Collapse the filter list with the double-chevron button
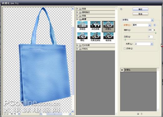163x117 pixels. point(121,9)
